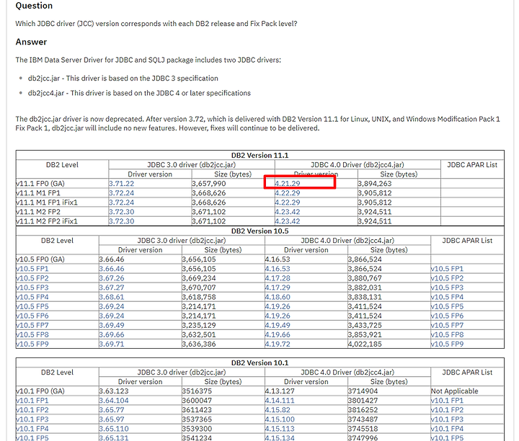Select the size value 3516375

[x=197, y=391]
